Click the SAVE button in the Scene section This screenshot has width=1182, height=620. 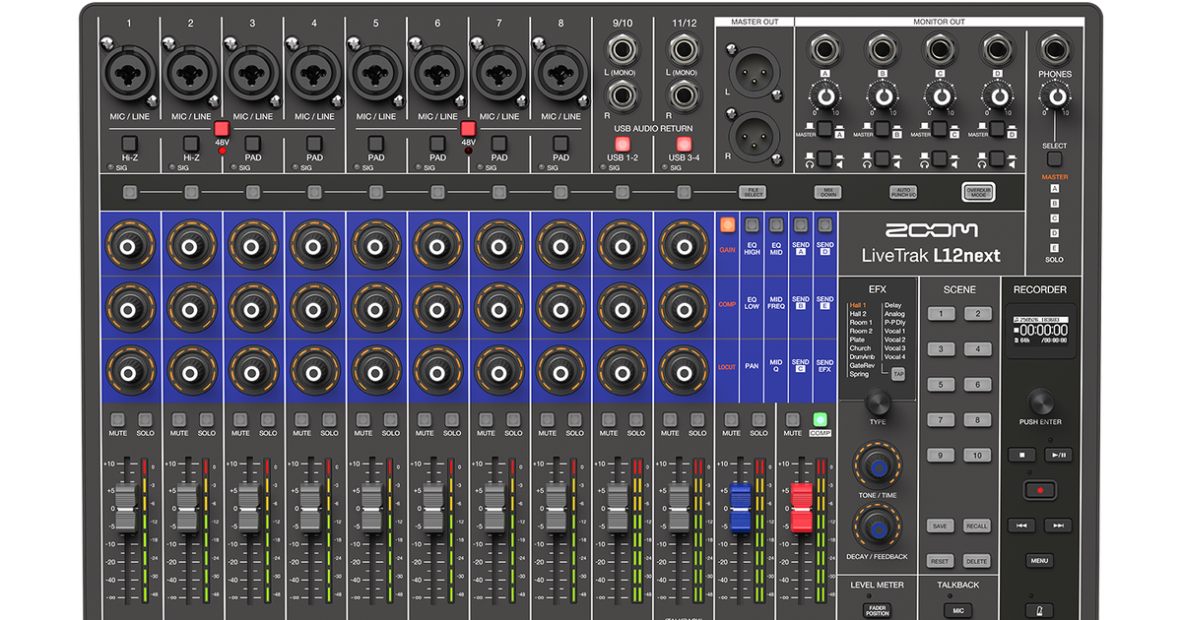939,526
